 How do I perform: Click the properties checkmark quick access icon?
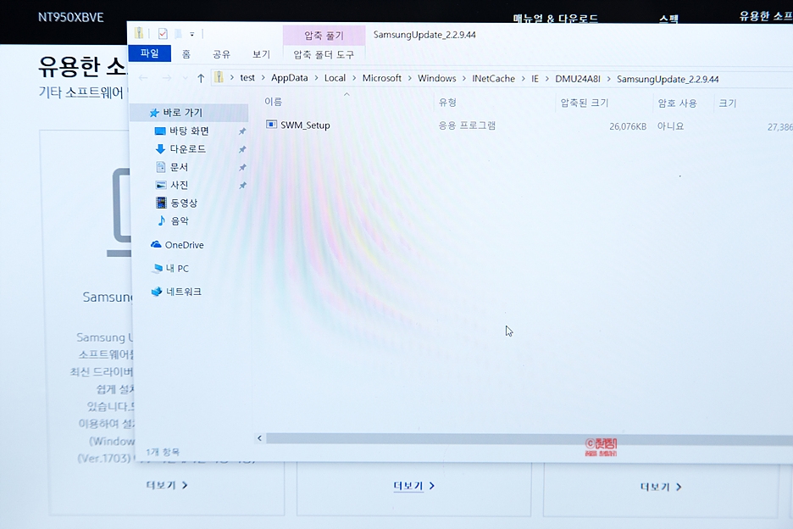pyautogui.click(x=163, y=34)
